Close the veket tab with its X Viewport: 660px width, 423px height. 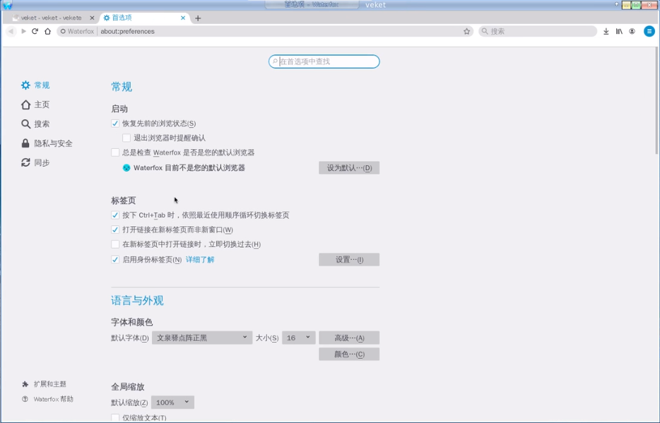[92, 18]
